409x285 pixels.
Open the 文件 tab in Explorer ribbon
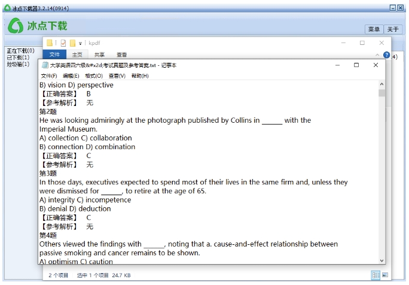tap(54, 54)
